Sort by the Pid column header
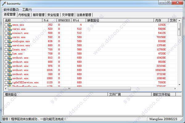This screenshot has height=123, width=185. click(x=50, y=20)
